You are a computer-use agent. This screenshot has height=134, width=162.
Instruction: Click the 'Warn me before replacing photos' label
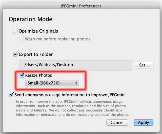(57, 39)
